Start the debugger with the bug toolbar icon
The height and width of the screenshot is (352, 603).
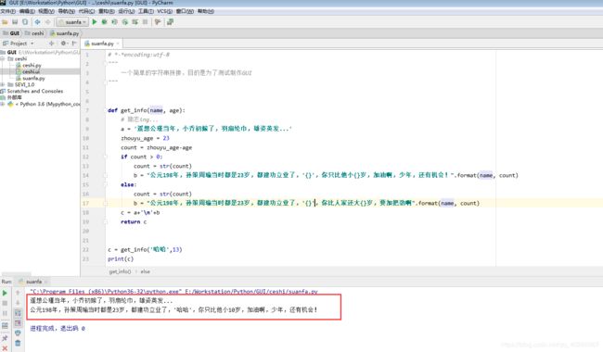point(104,22)
